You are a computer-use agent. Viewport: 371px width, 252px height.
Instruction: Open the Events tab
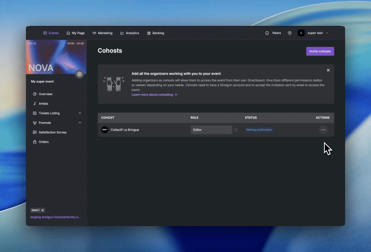coord(51,33)
